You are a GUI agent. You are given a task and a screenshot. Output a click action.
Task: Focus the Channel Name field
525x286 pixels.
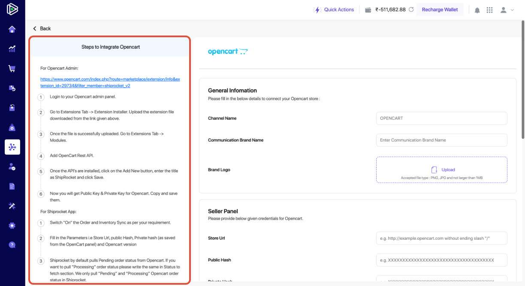pyautogui.click(x=442, y=118)
